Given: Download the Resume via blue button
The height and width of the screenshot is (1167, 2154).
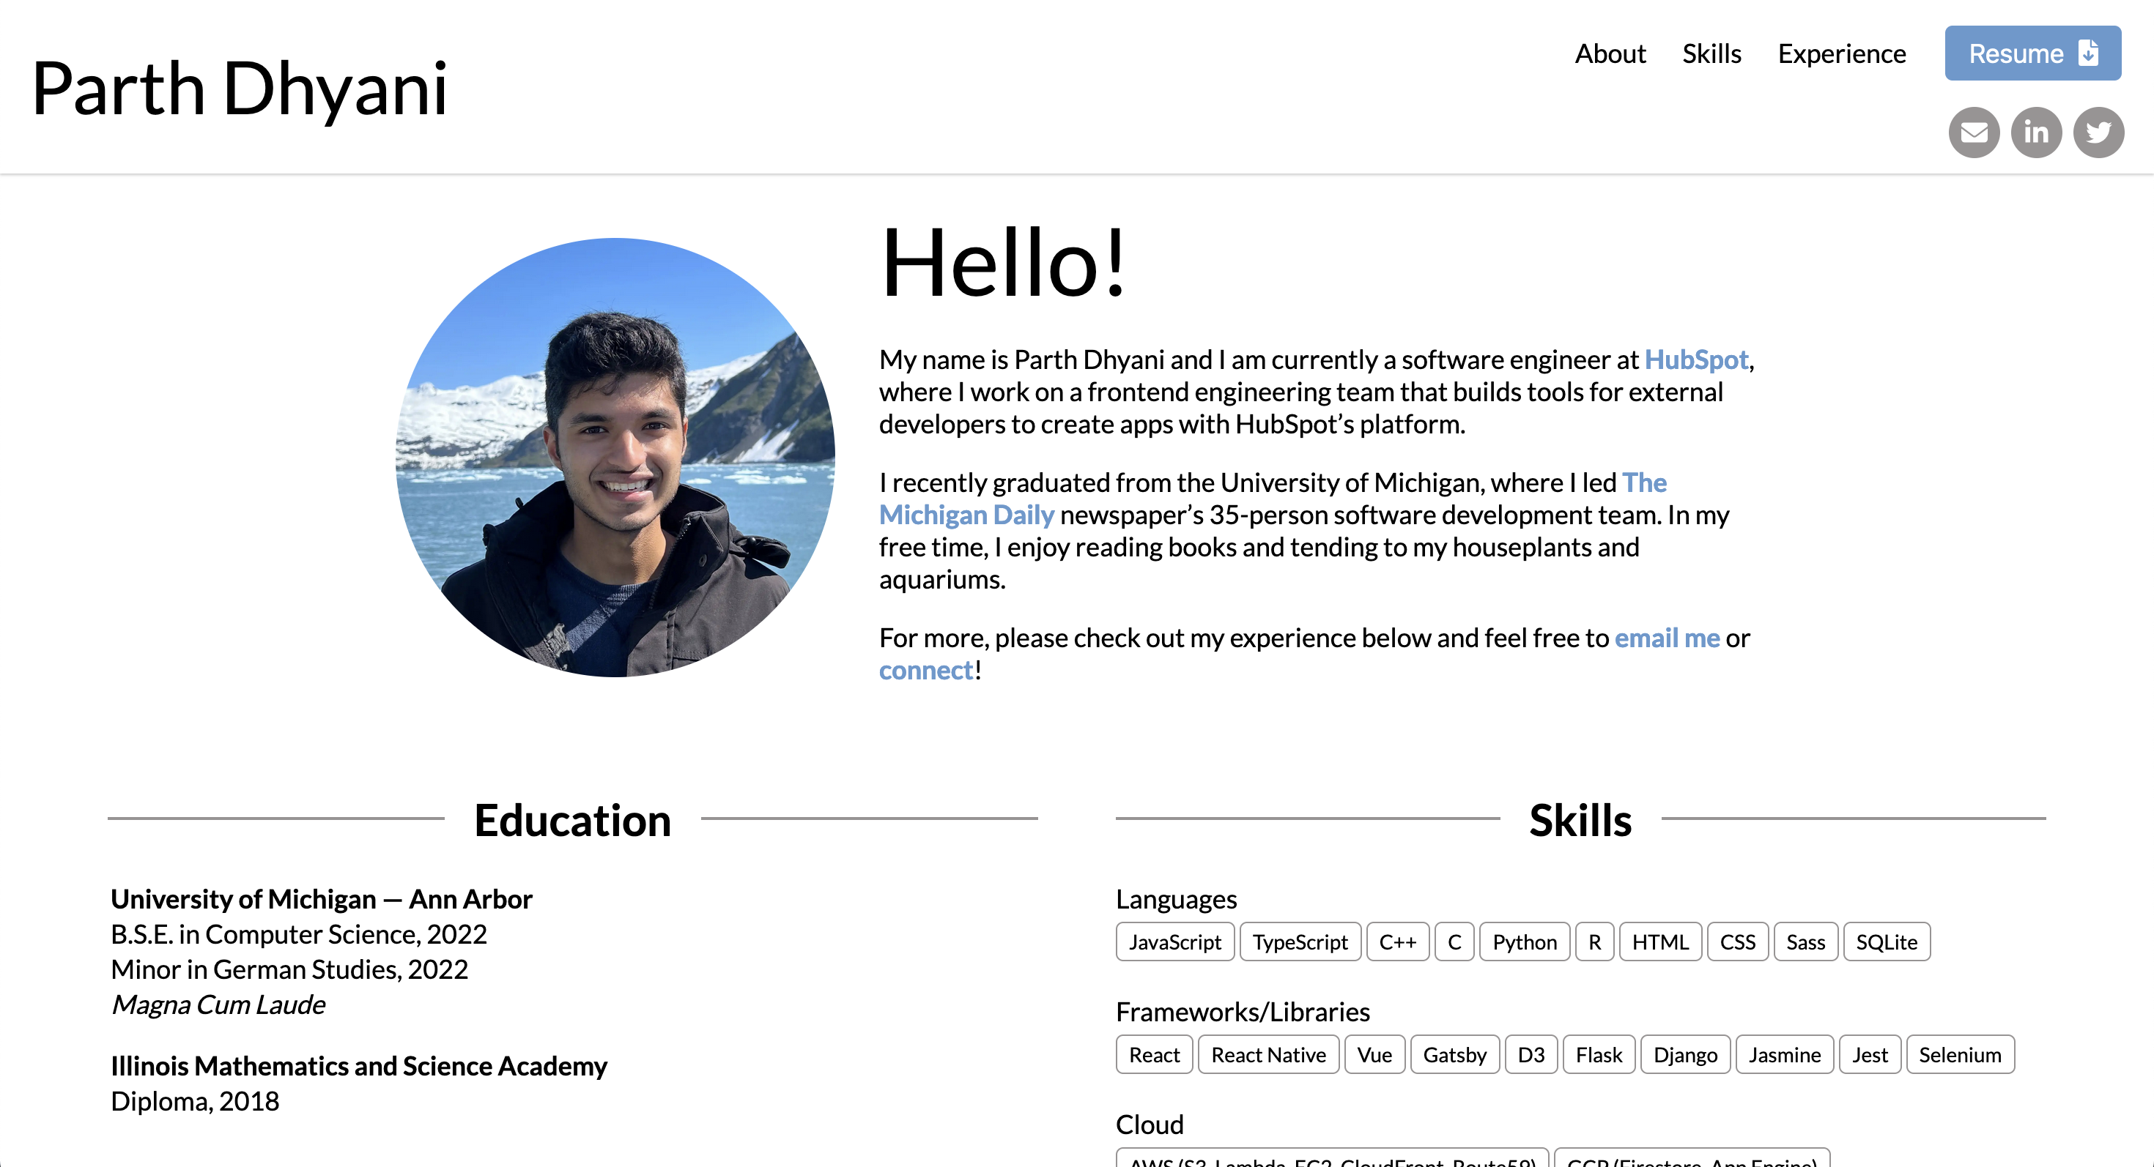Looking at the screenshot, I should click(2032, 53).
